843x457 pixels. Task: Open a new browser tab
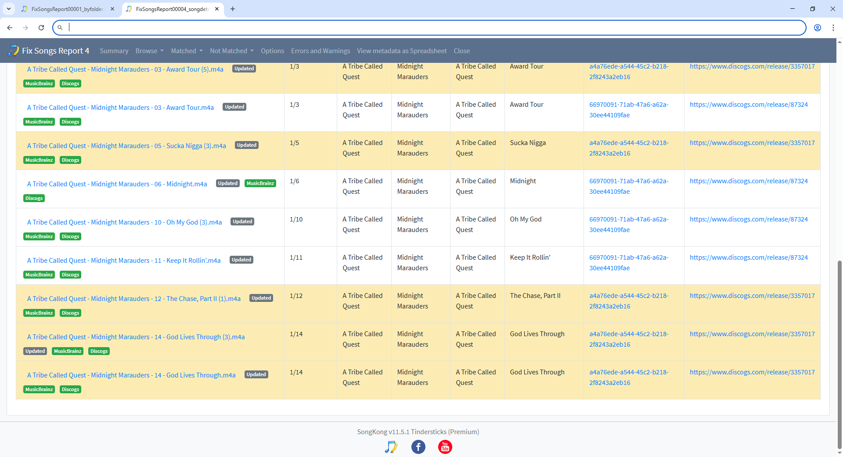233,9
